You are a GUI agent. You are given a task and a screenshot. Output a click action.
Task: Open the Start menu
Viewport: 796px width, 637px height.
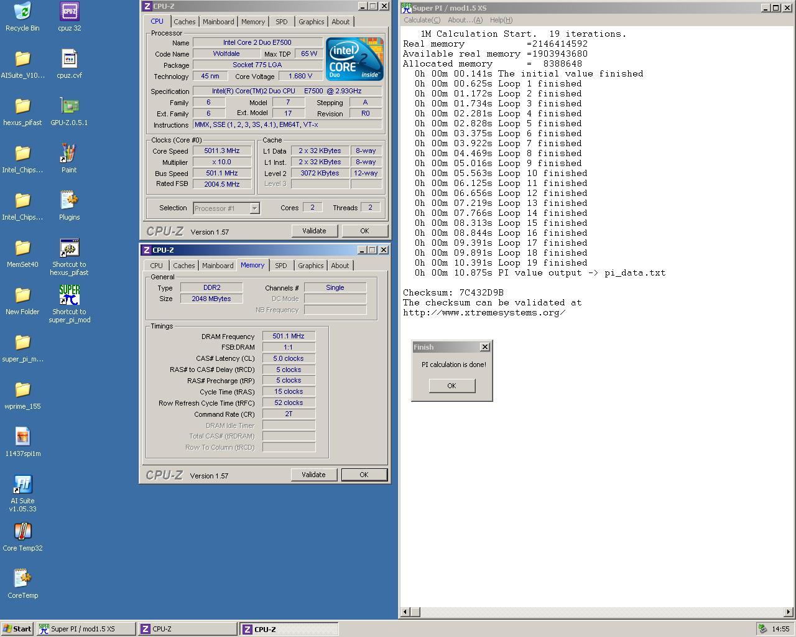[x=17, y=629]
